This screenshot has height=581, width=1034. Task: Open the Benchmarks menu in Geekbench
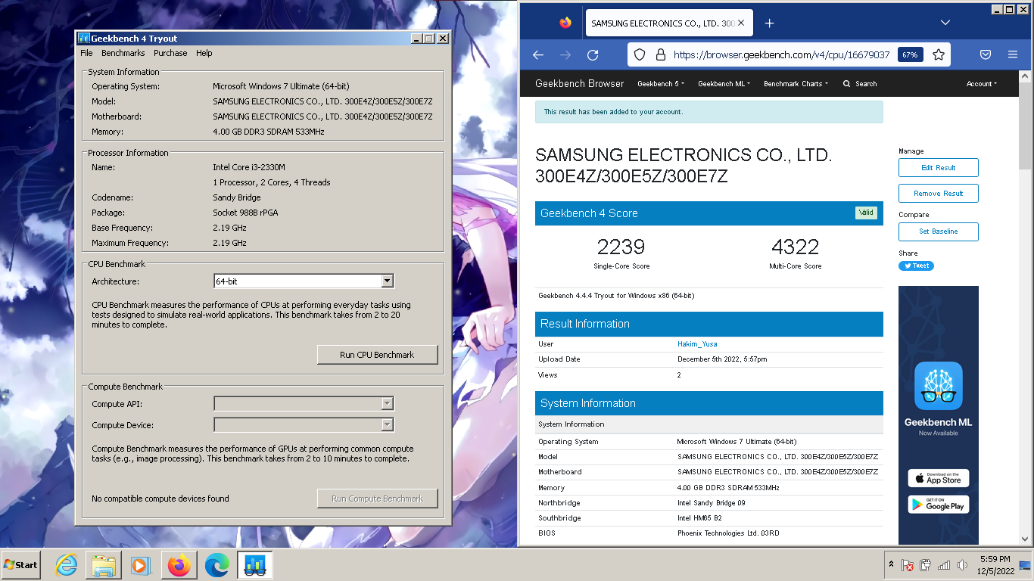click(123, 54)
